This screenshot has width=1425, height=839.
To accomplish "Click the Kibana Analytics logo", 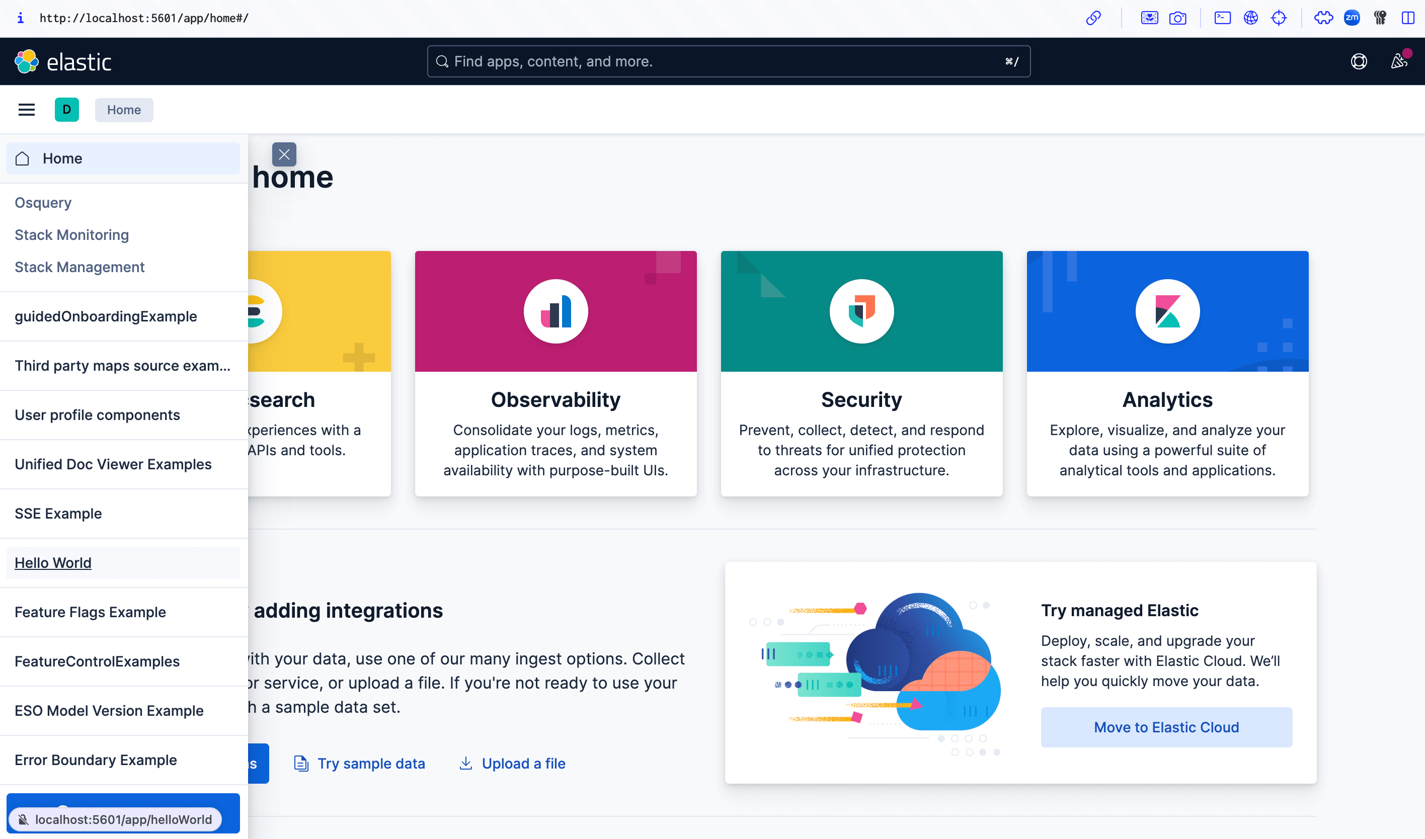I will (1168, 311).
